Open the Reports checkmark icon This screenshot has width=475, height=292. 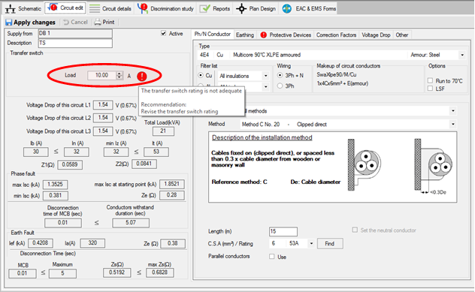[x=204, y=8]
